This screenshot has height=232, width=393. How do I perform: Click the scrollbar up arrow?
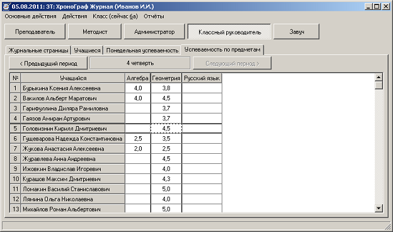[379, 78]
